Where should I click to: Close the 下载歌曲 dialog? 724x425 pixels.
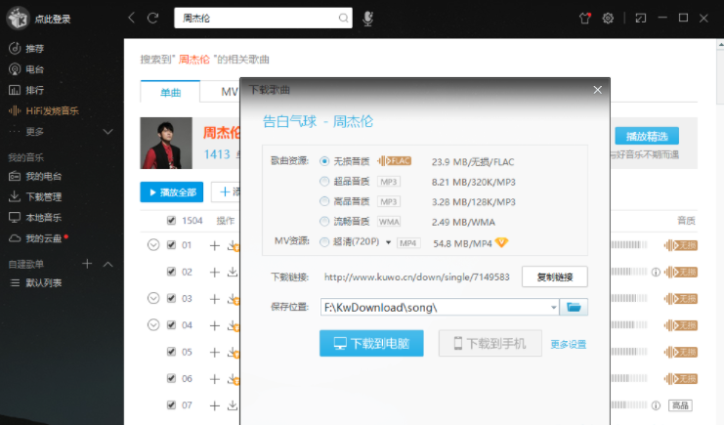[598, 90]
